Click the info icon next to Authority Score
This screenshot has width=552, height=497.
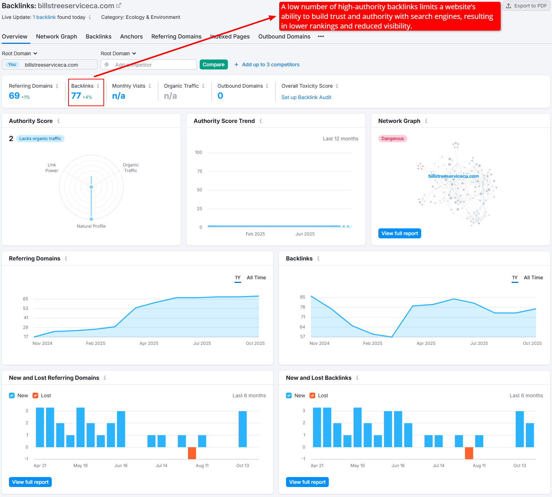click(x=58, y=121)
